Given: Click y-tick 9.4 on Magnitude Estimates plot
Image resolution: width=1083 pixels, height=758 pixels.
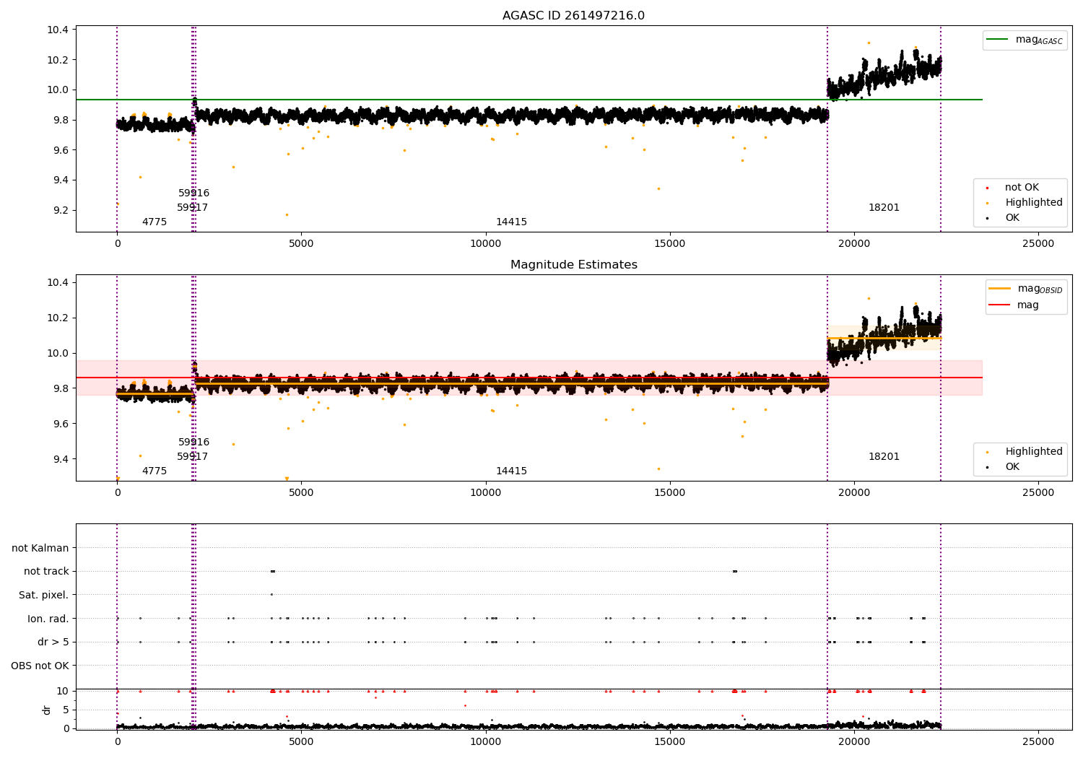Looking at the screenshot, I should pos(60,459).
